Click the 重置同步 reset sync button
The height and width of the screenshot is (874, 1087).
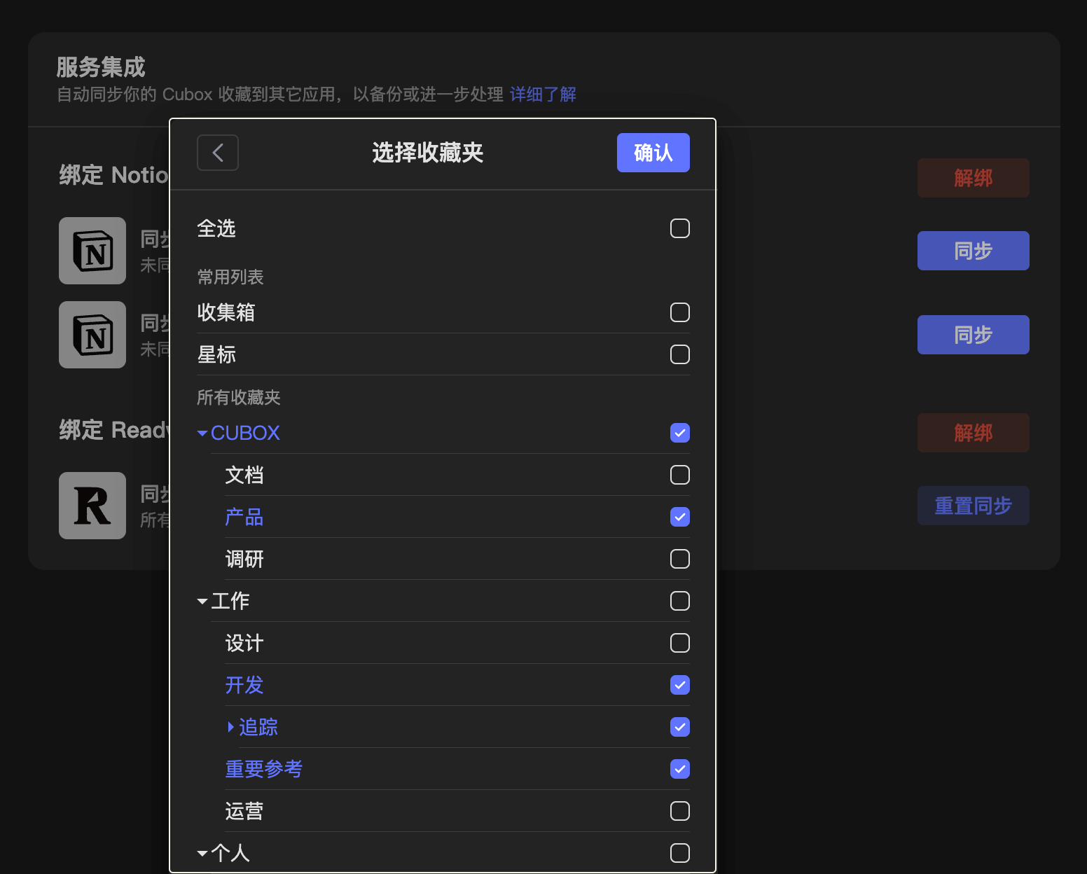point(973,506)
